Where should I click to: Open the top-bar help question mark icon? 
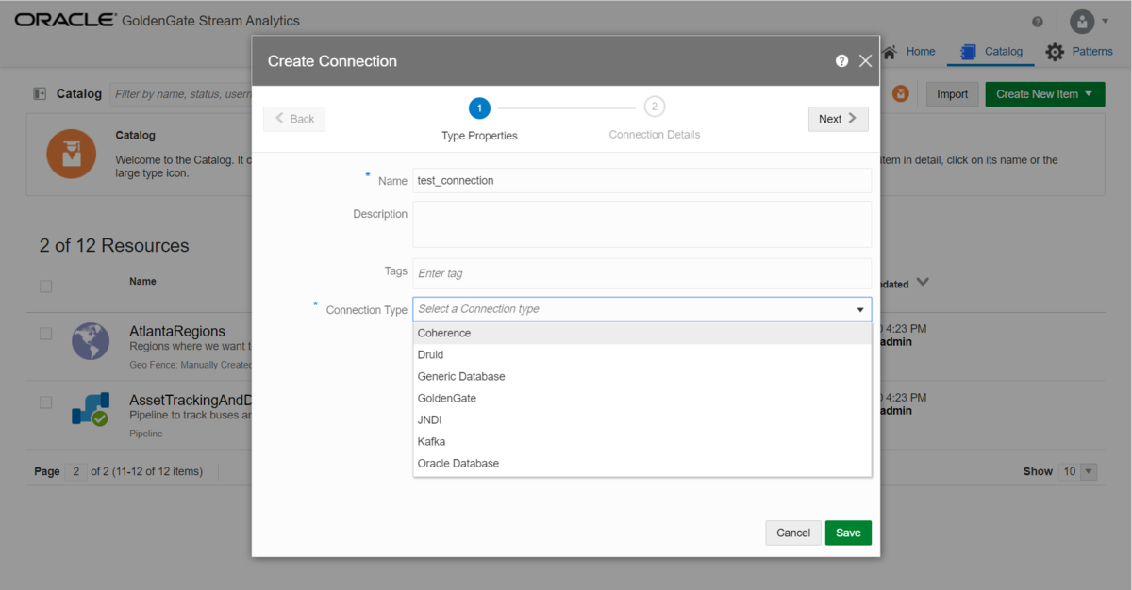point(1038,22)
